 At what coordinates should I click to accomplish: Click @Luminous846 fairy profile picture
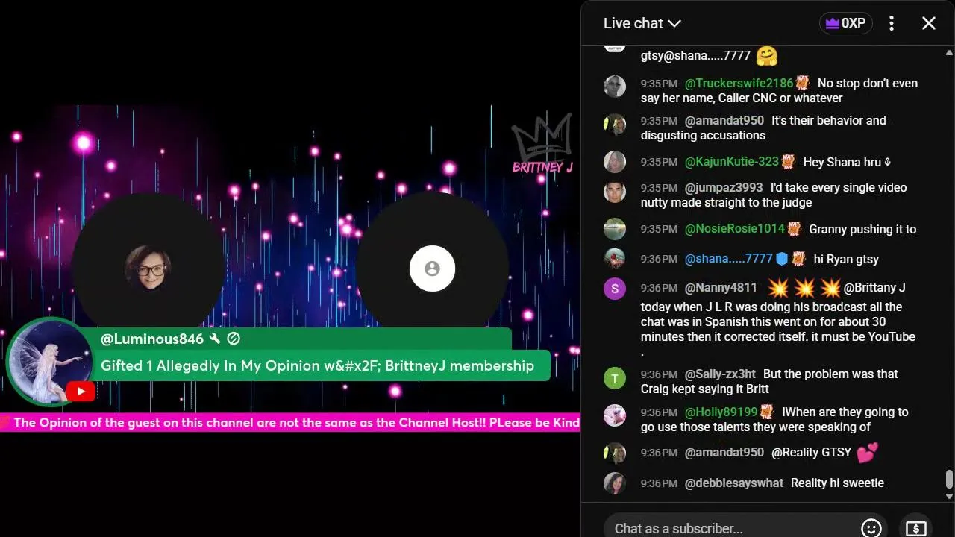tap(50, 362)
